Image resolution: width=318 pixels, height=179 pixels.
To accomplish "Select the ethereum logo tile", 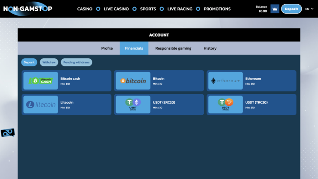I will (226, 81).
